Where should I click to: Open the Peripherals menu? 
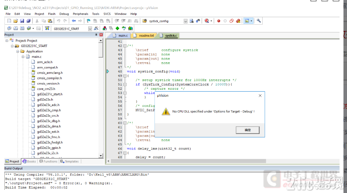pos(80,14)
